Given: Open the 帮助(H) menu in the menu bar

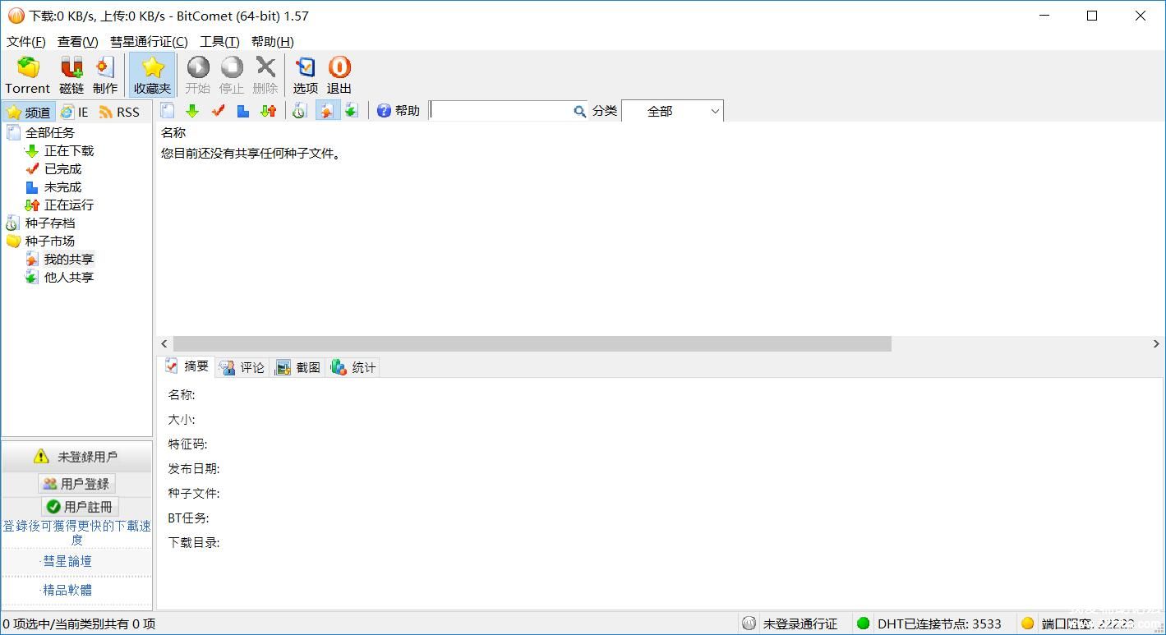Looking at the screenshot, I should [273, 42].
